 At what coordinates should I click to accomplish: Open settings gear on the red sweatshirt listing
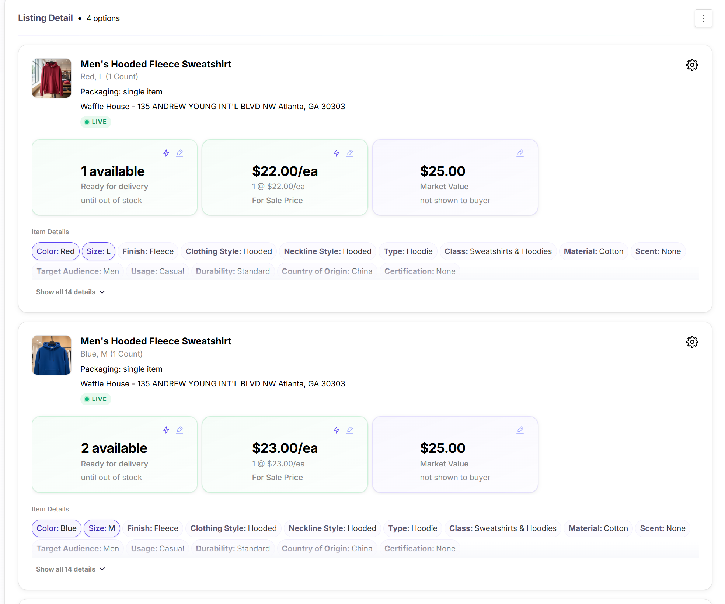(692, 65)
